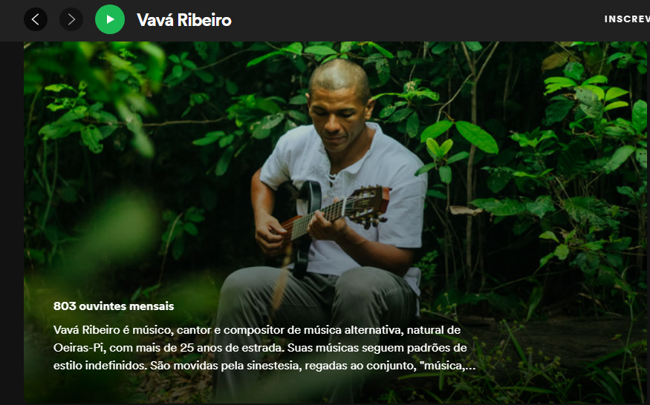Go forward with the right arrow button
This screenshot has height=405, width=650.
pyautogui.click(x=71, y=19)
